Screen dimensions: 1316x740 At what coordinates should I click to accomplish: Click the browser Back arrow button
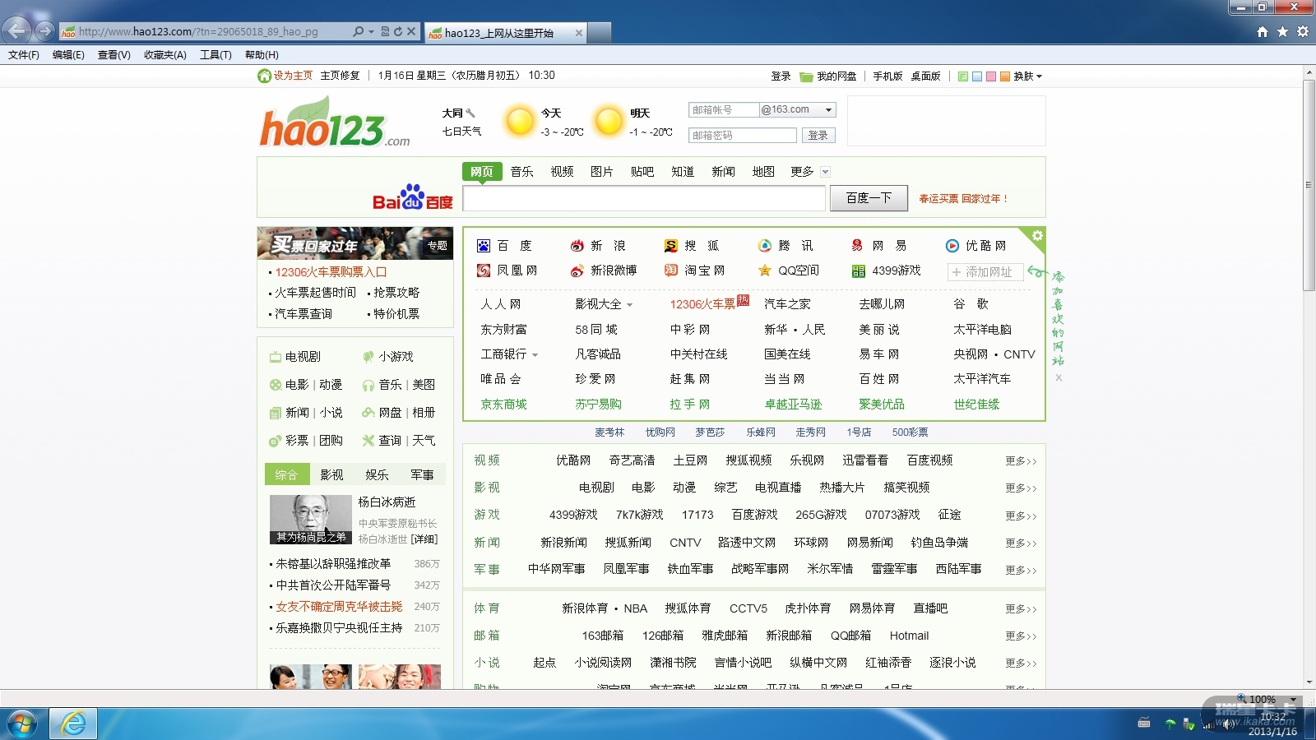coord(17,31)
